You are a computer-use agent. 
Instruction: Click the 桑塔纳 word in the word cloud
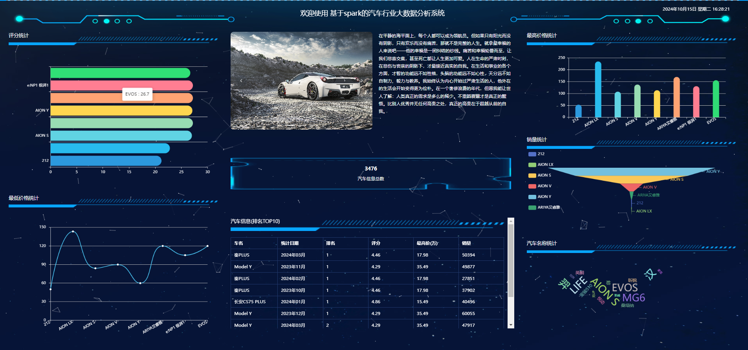tap(627, 305)
